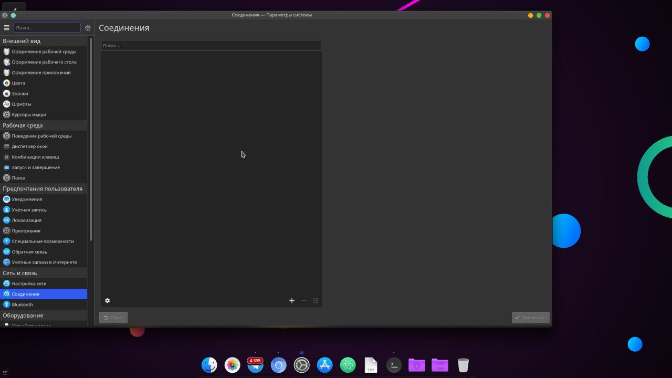Open Диспетчер окон settings
The width and height of the screenshot is (672, 378).
click(x=44, y=146)
